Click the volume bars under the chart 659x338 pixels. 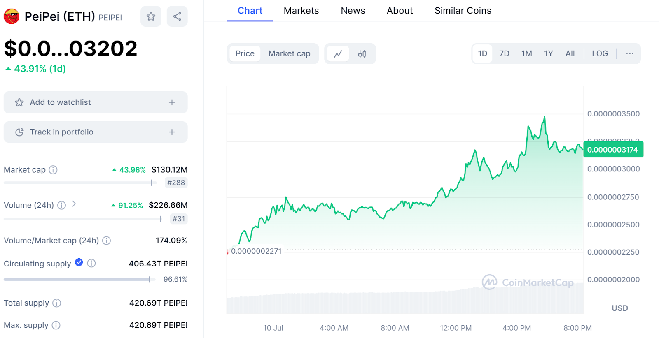(405, 299)
